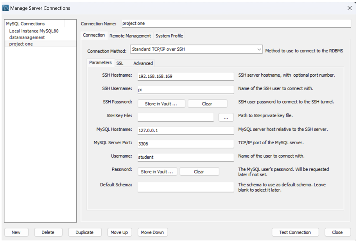Edit the Connection Name text field
Screen dimensions: 357x242
click(x=236, y=24)
